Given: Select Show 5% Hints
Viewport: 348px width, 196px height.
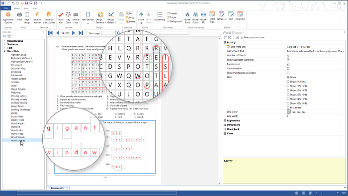Looking at the screenshot, I should point(288,82).
